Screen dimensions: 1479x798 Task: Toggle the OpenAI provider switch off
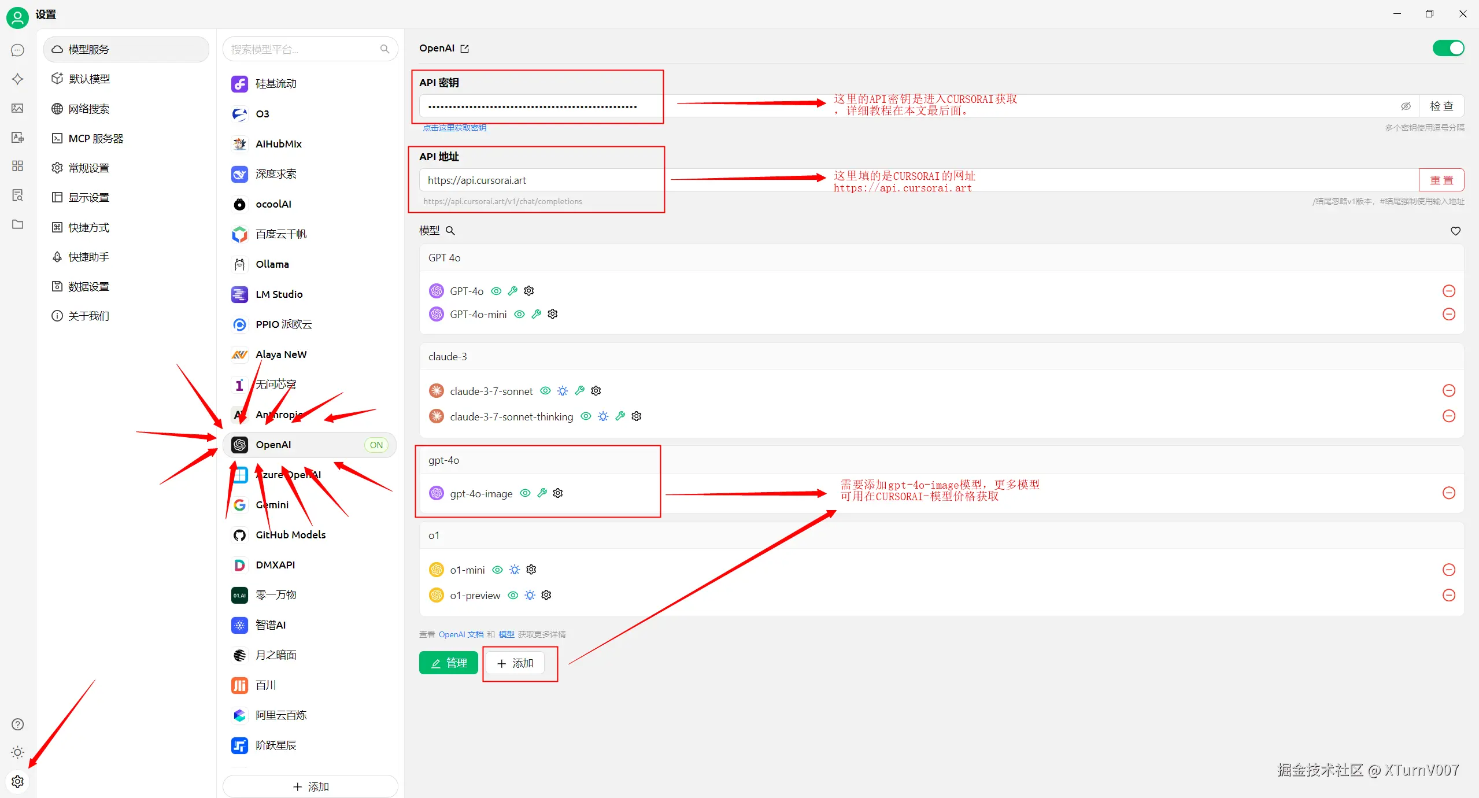pyautogui.click(x=1448, y=48)
